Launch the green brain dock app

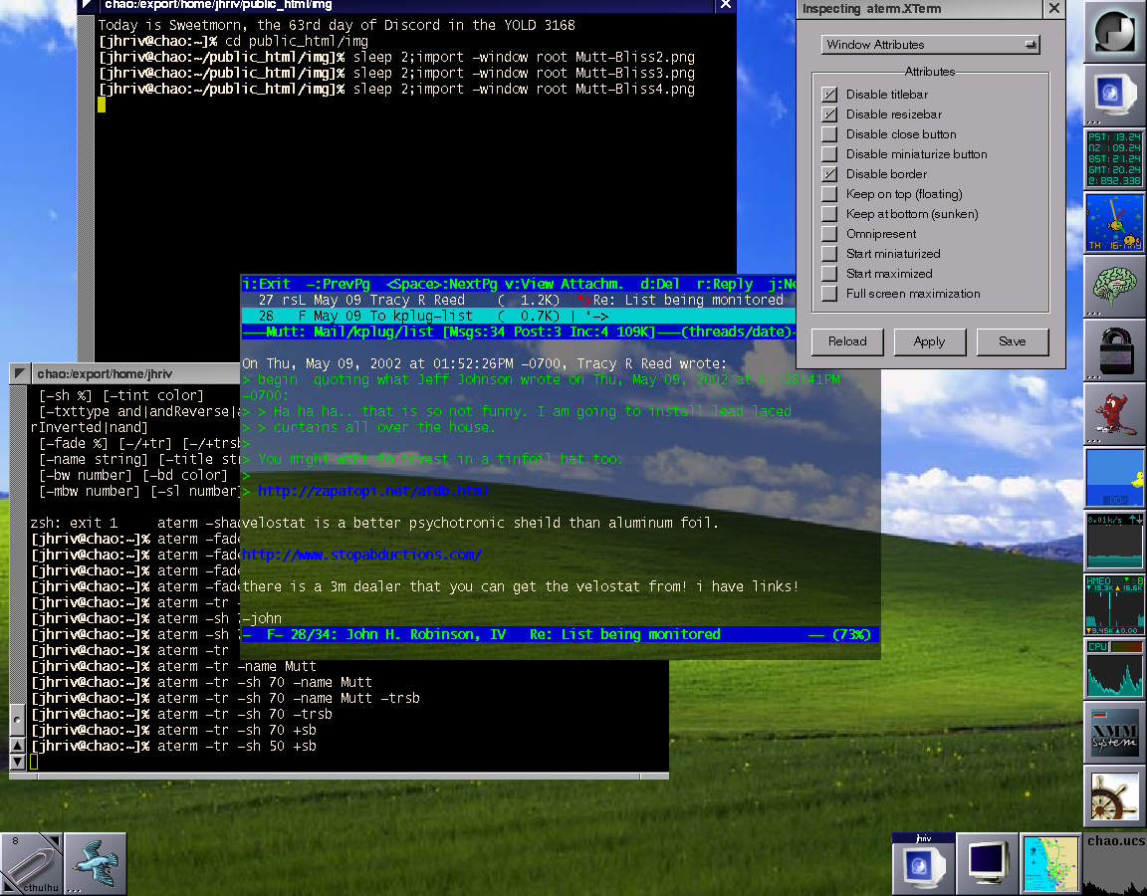tap(1114, 286)
